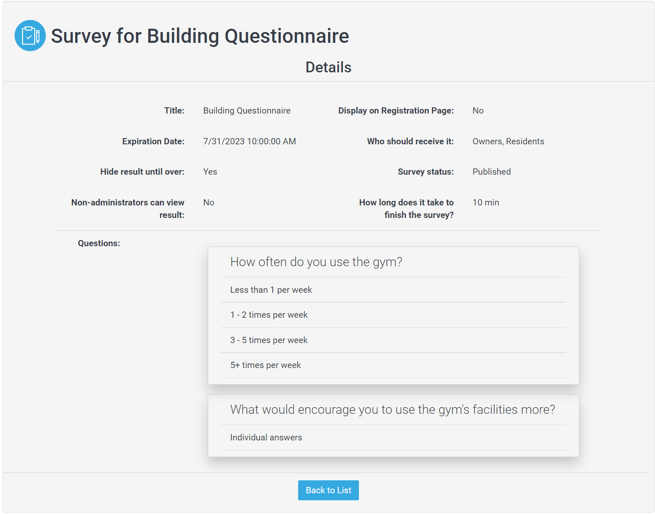This screenshot has height=514, width=655.
Task: Click 'How often do you use the gym?' heading
Action: click(x=316, y=262)
